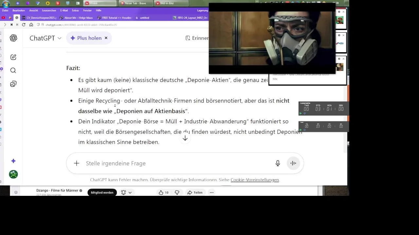Switch to FREE Tutorial >> Houdini tab
419x235 pixels.
[x=115, y=18]
